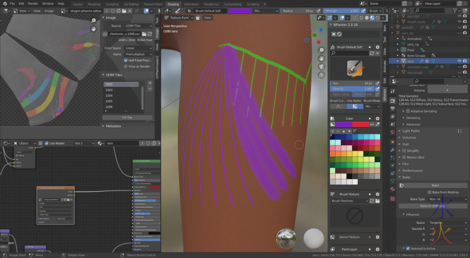
Task: Open the BPainter sidebar tab
Action: (x=385, y=94)
